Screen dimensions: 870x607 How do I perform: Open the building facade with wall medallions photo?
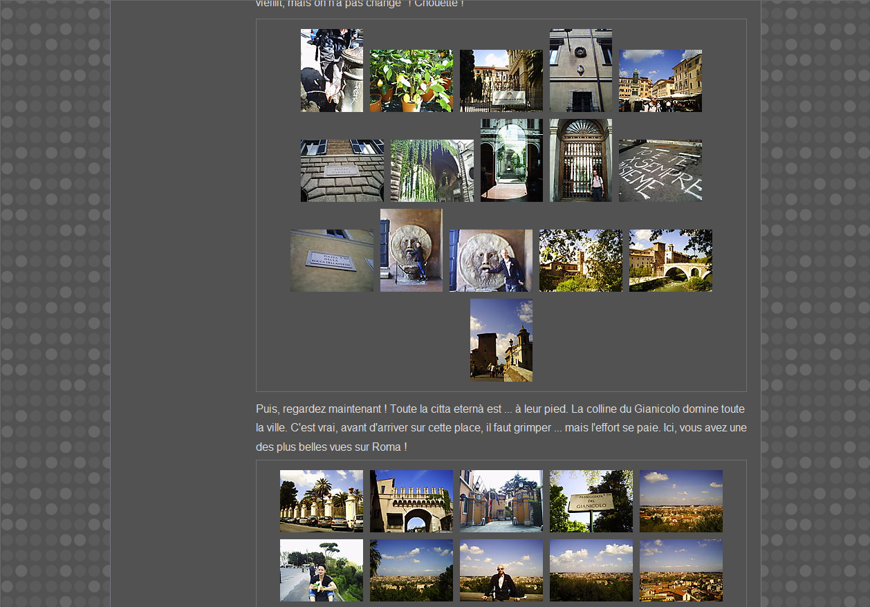pos(580,71)
